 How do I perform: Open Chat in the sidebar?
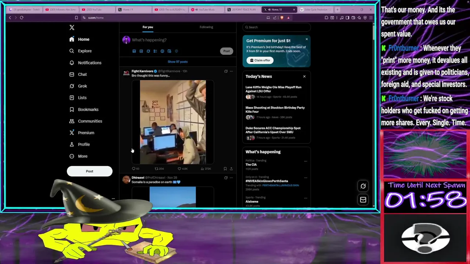click(78, 74)
